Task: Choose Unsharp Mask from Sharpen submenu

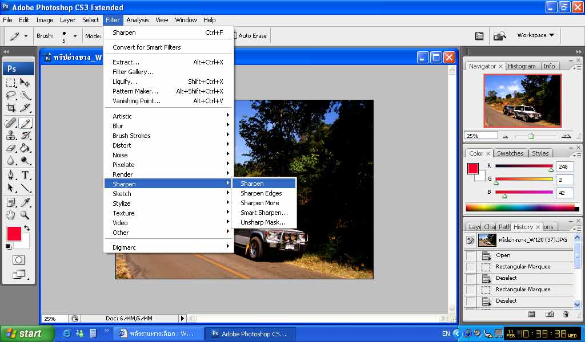Action: tap(262, 222)
